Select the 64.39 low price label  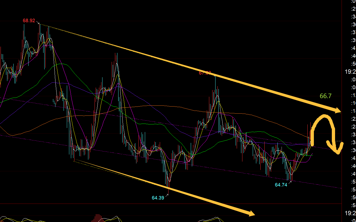(x=158, y=198)
